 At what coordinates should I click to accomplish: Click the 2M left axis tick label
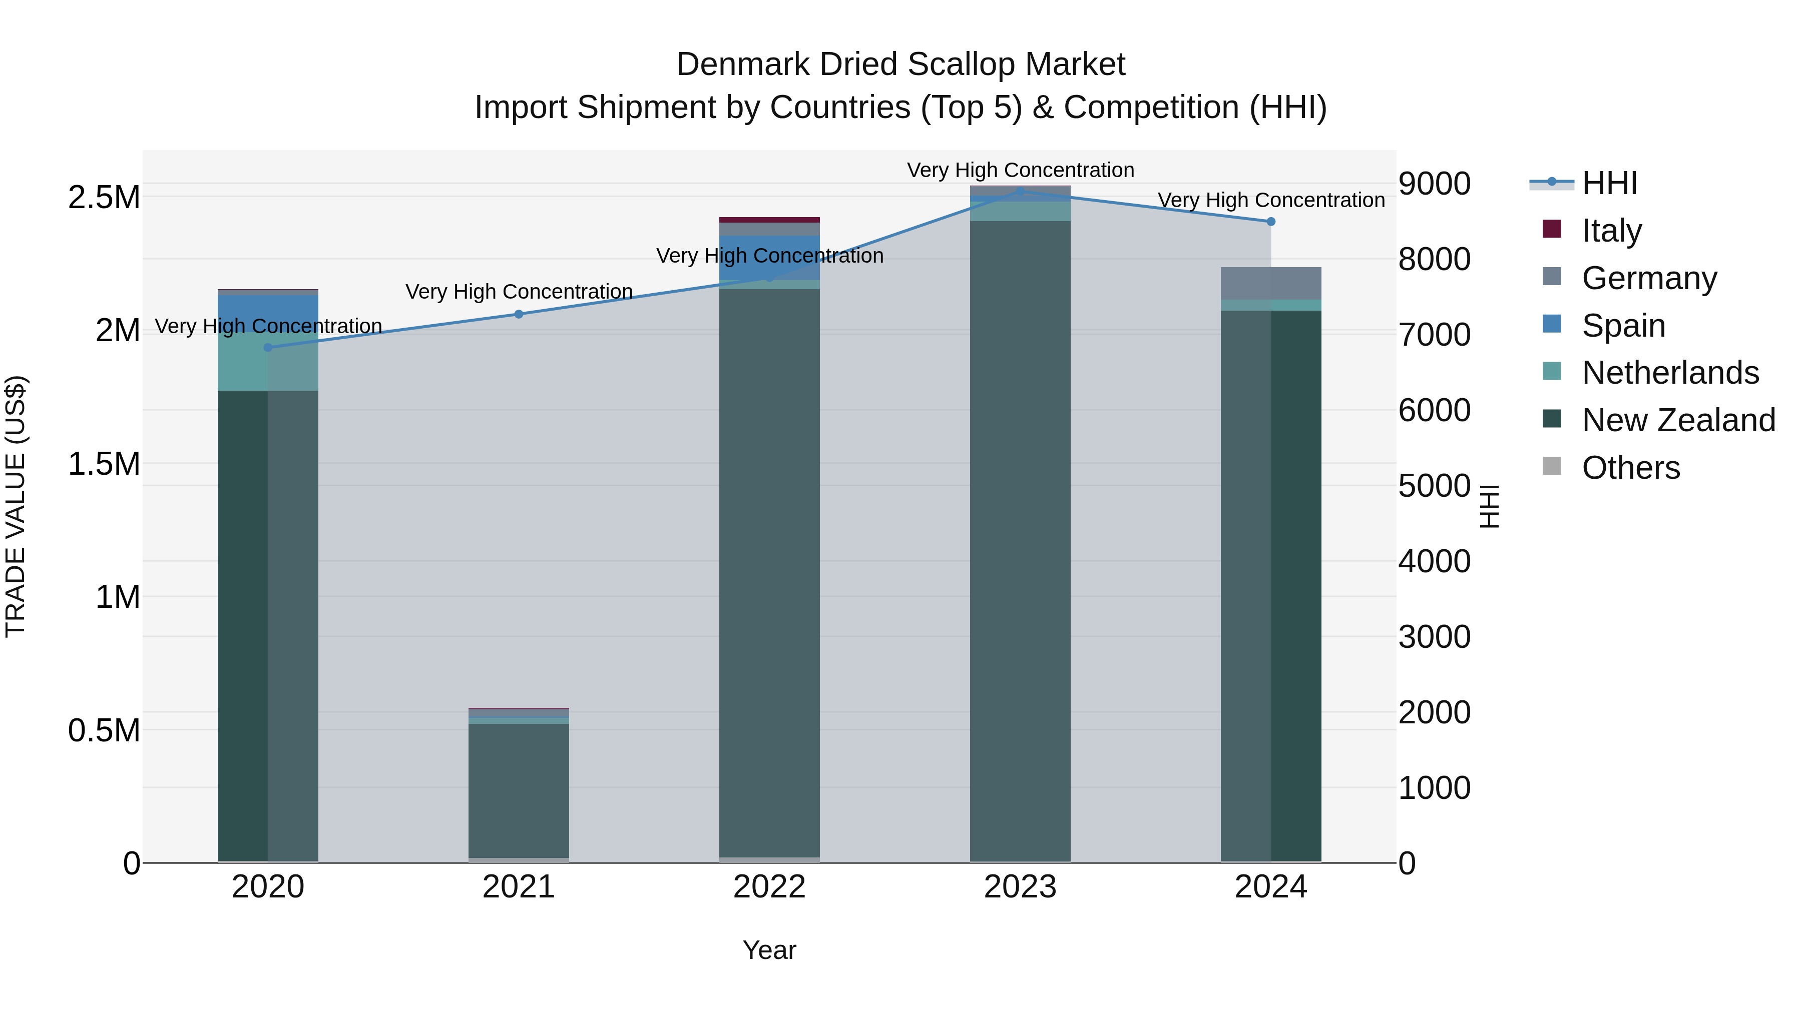[x=118, y=331]
